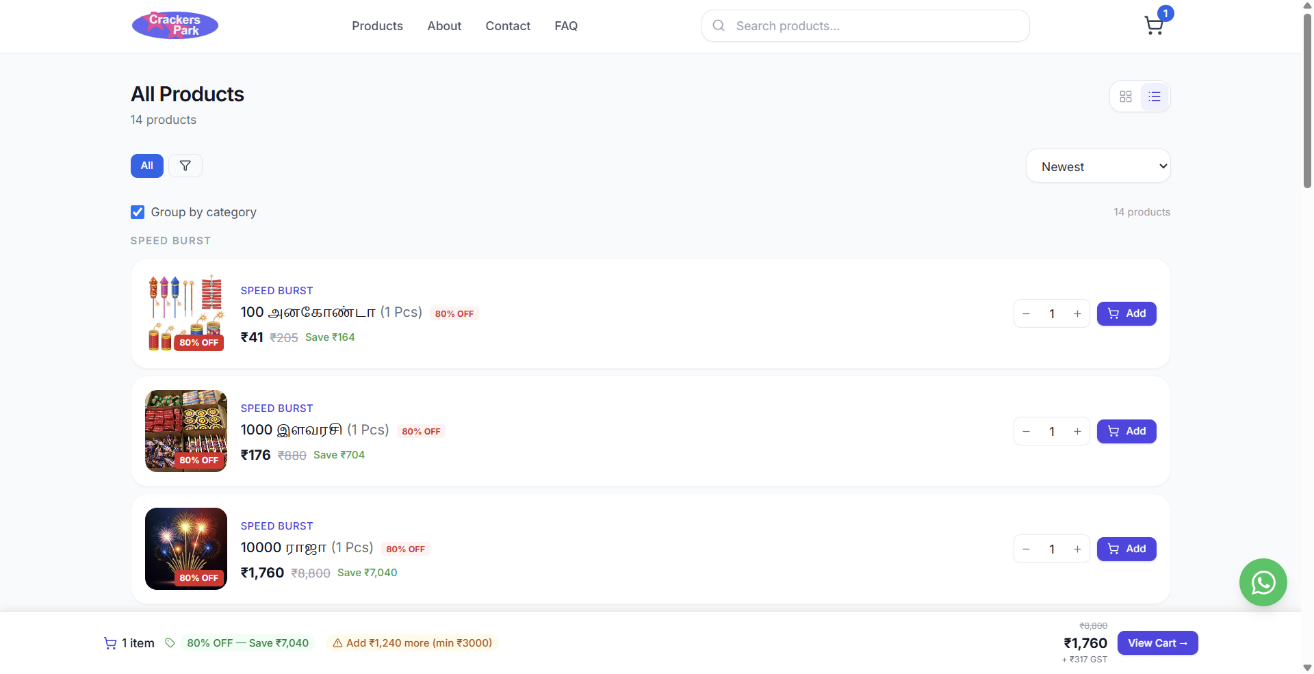1314x674 pixels.
Task: Go to Products menu
Action: click(377, 26)
